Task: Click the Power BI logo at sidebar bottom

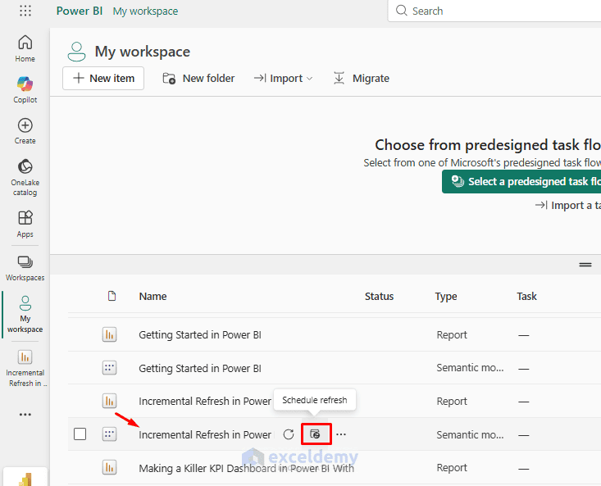Action: click(x=25, y=479)
